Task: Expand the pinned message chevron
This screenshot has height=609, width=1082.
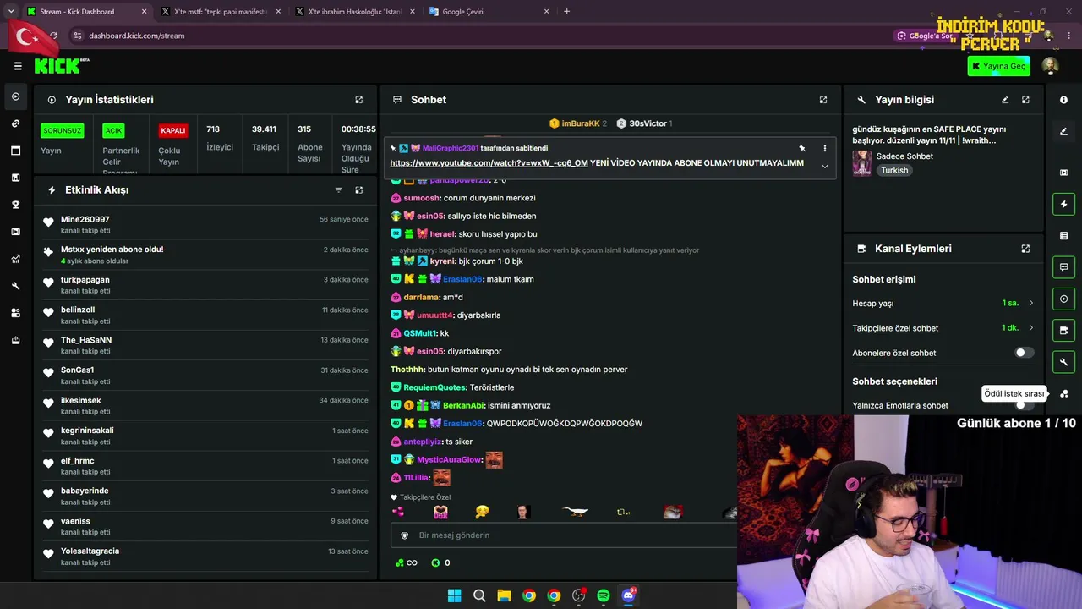Action: click(x=824, y=166)
